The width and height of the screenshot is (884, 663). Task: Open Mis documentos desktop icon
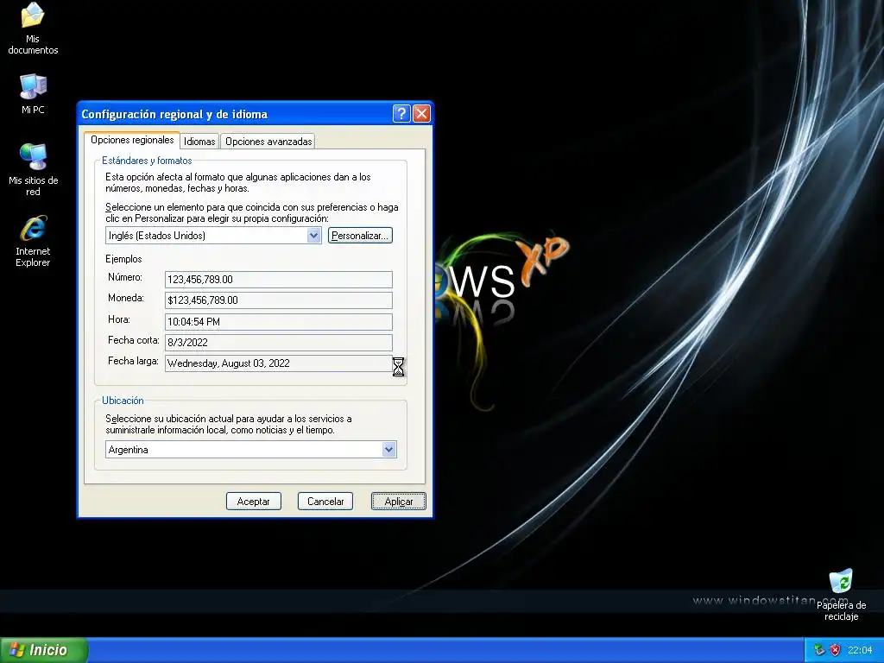(x=33, y=28)
